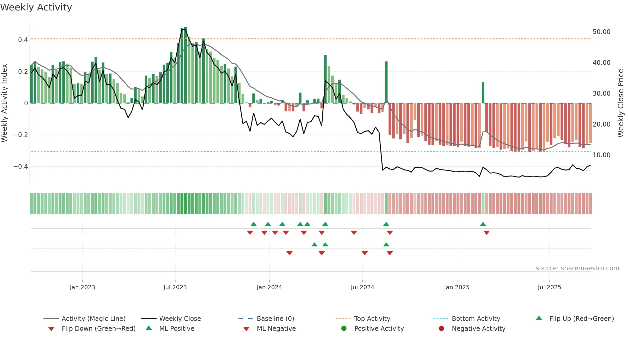Viewport: 628px width, 353px height.
Task: Open the source: sharemaestro.com link
Action: (x=577, y=268)
